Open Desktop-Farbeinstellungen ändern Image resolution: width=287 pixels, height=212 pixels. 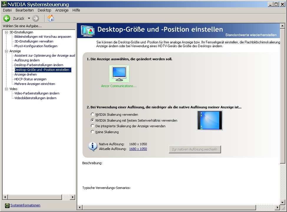[39, 65]
